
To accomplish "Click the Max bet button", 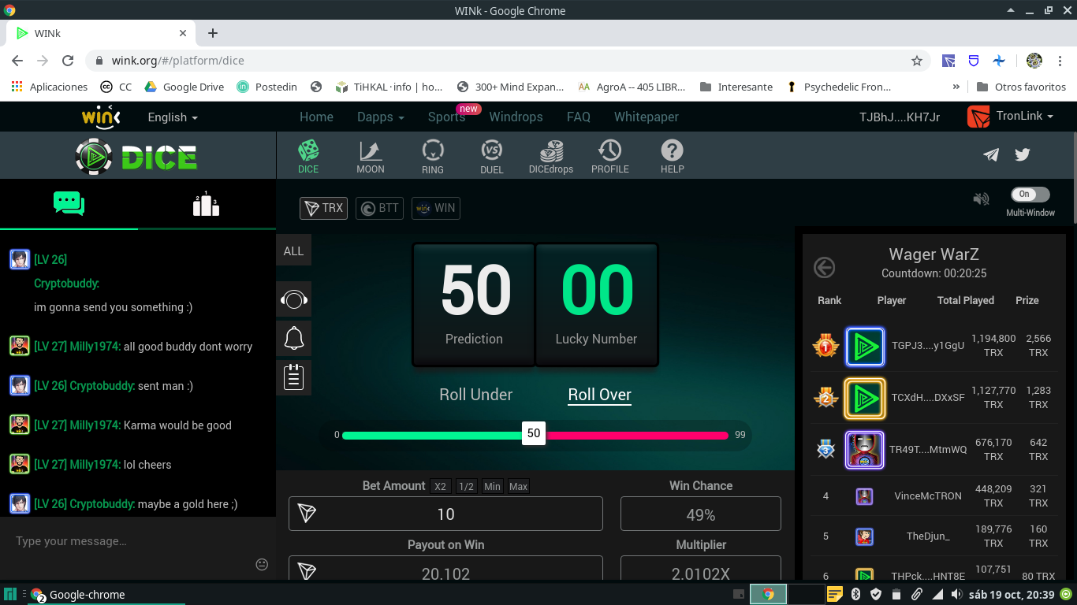I will point(518,486).
